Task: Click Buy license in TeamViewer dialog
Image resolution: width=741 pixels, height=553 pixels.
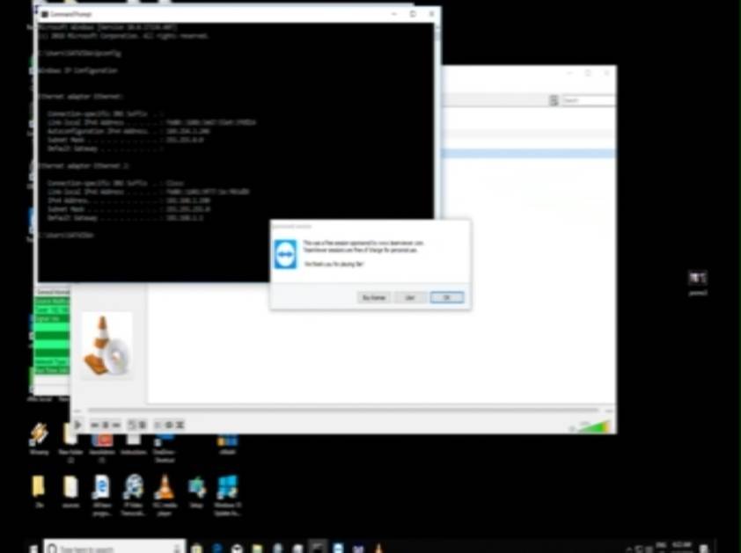Action: pyautogui.click(x=374, y=297)
